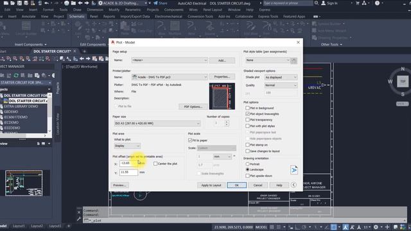This screenshot has width=411, height=231.
Task: Open the Shade plot dropdown
Action: coord(281,77)
